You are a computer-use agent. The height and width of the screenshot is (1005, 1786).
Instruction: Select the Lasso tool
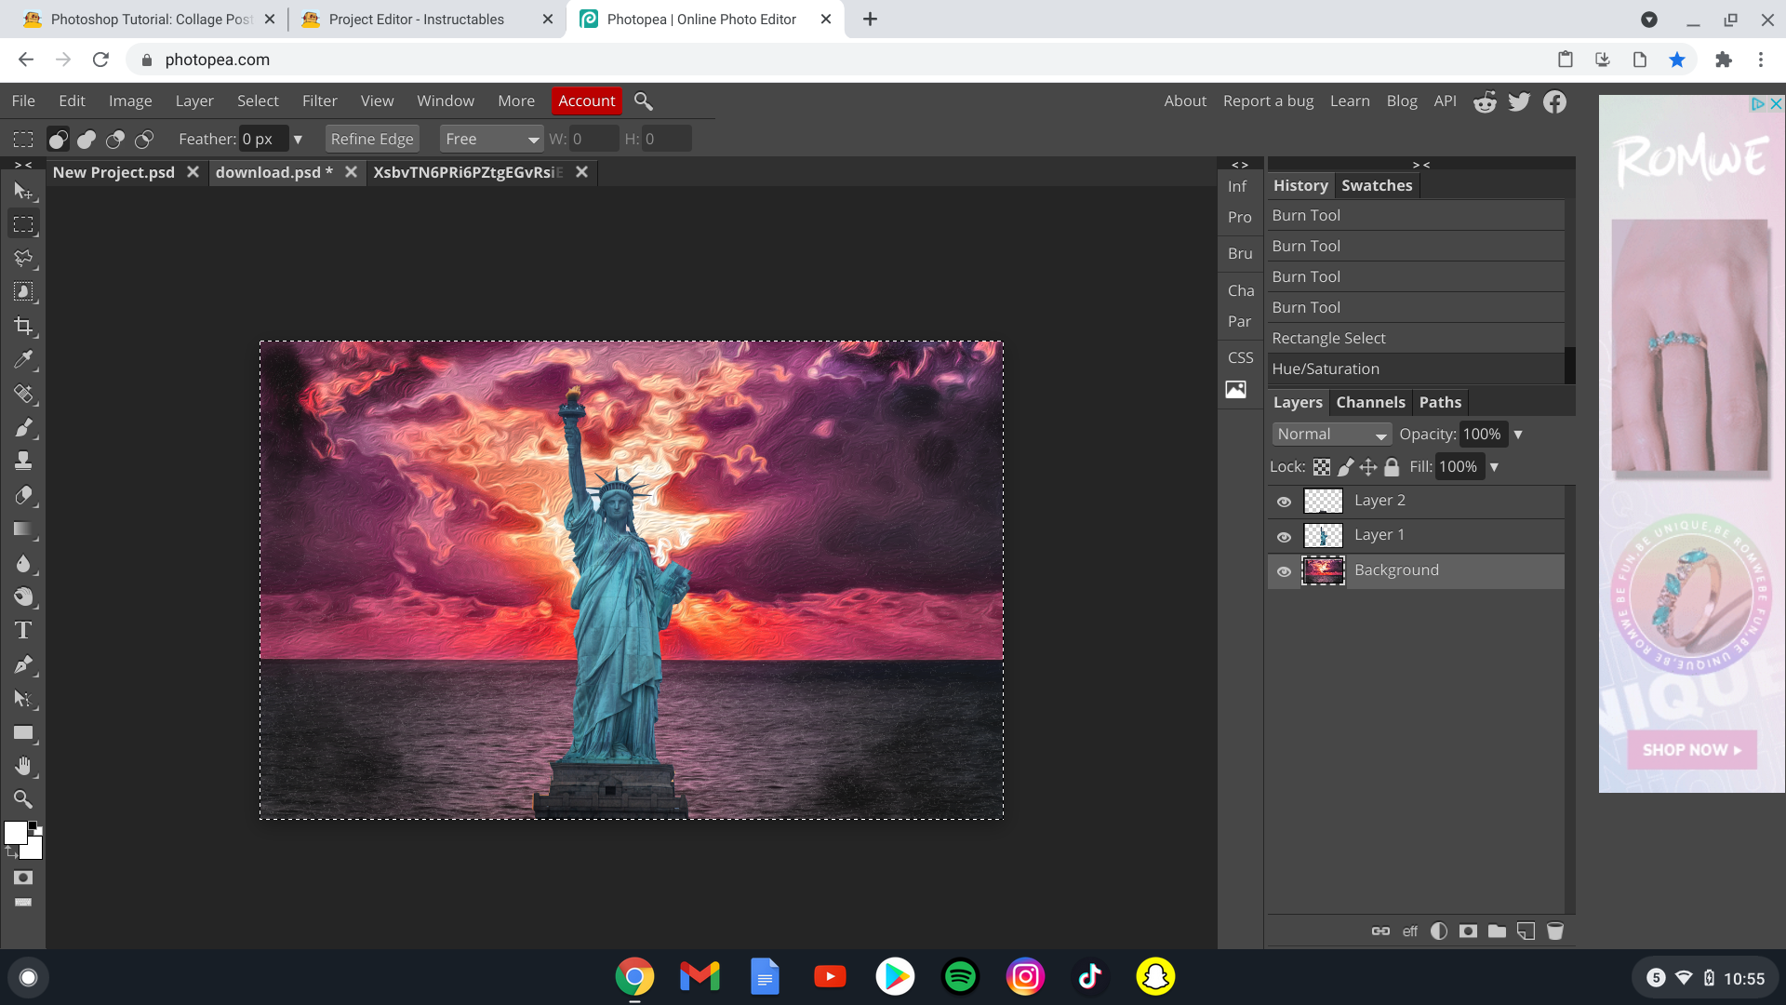[x=23, y=258]
